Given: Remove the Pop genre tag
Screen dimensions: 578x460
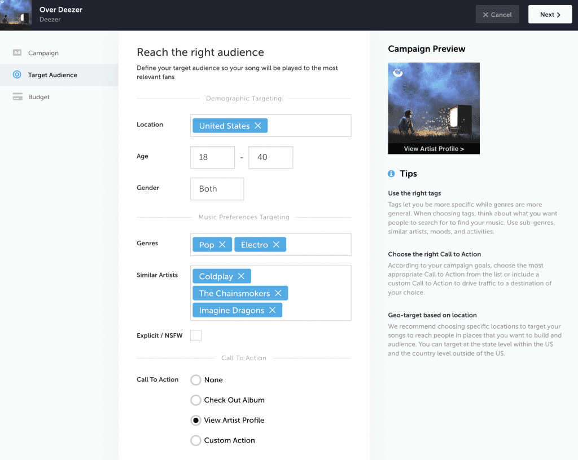Looking at the screenshot, I should click(x=222, y=244).
